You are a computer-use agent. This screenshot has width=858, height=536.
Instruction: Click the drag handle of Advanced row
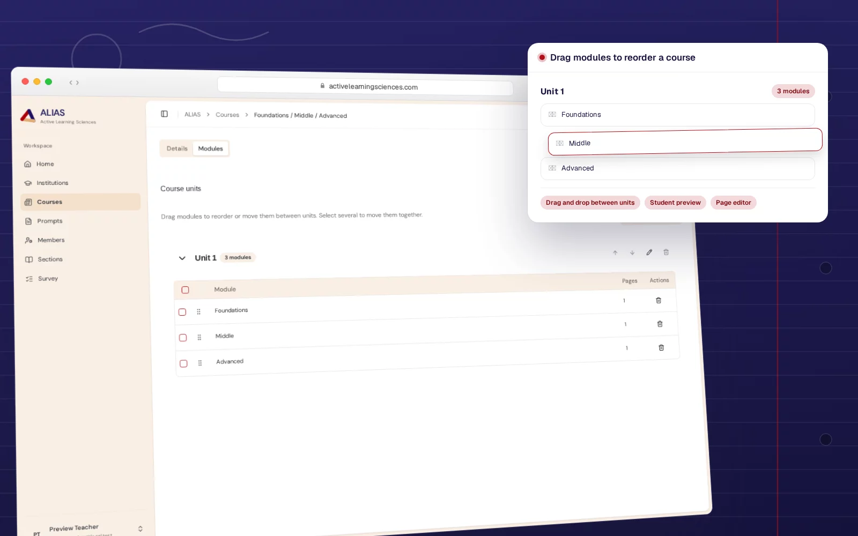click(200, 363)
